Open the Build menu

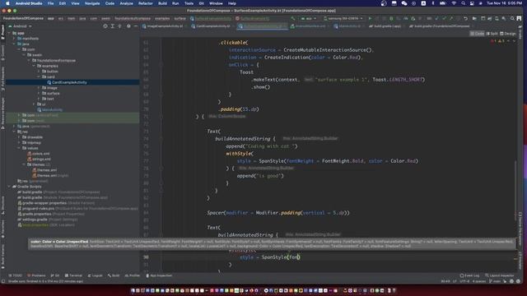(163, 3)
